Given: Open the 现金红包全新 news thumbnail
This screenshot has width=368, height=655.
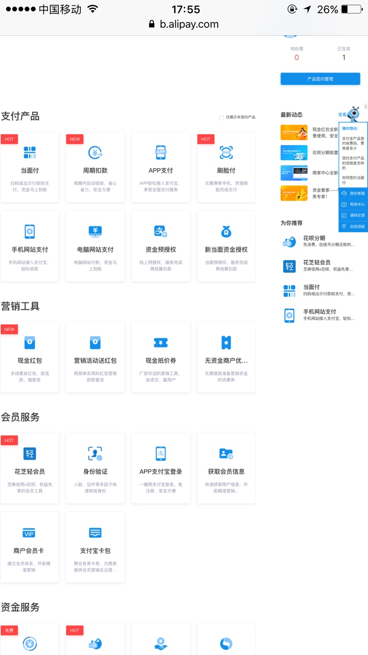Looking at the screenshot, I should tap(294, 133).
